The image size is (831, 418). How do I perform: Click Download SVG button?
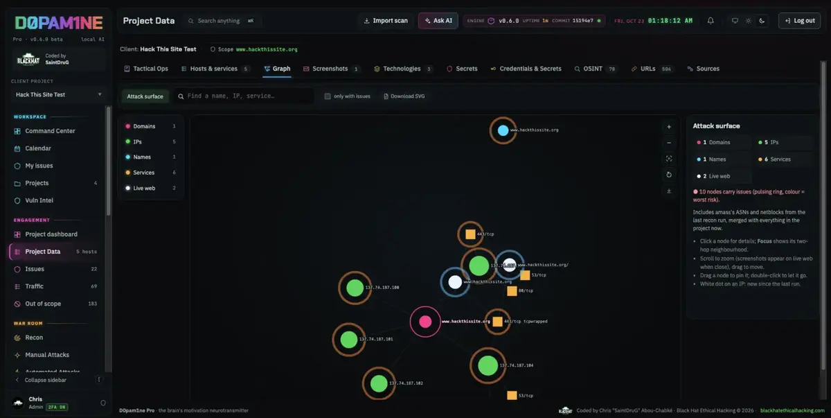click(x=404, y=96)
